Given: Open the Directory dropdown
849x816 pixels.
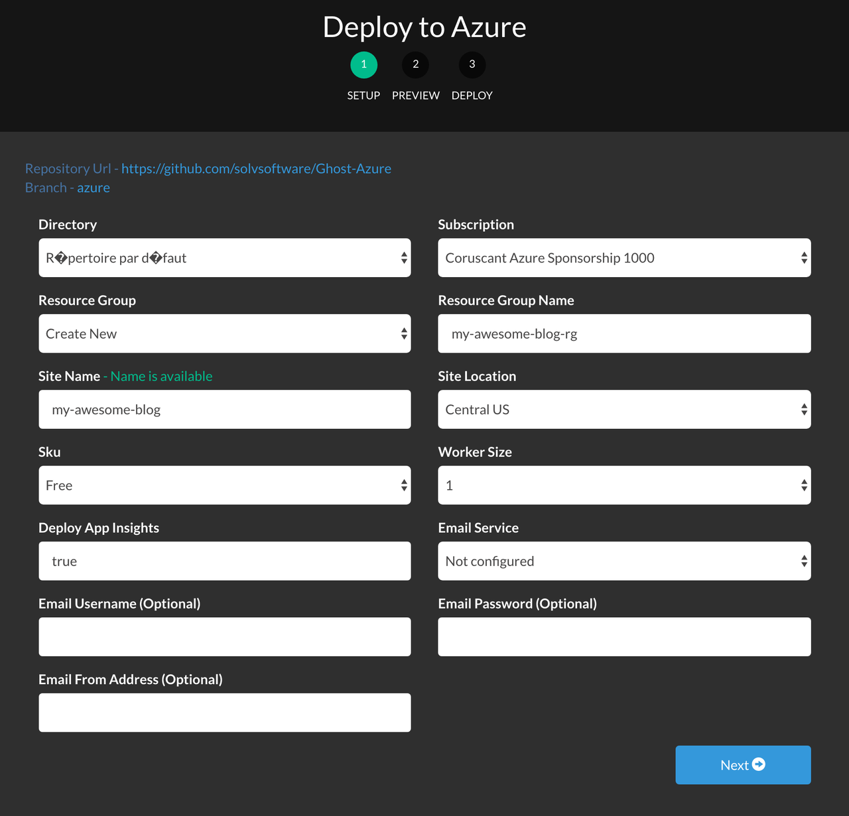Looking at the screenshot, I should pos(225,258).
